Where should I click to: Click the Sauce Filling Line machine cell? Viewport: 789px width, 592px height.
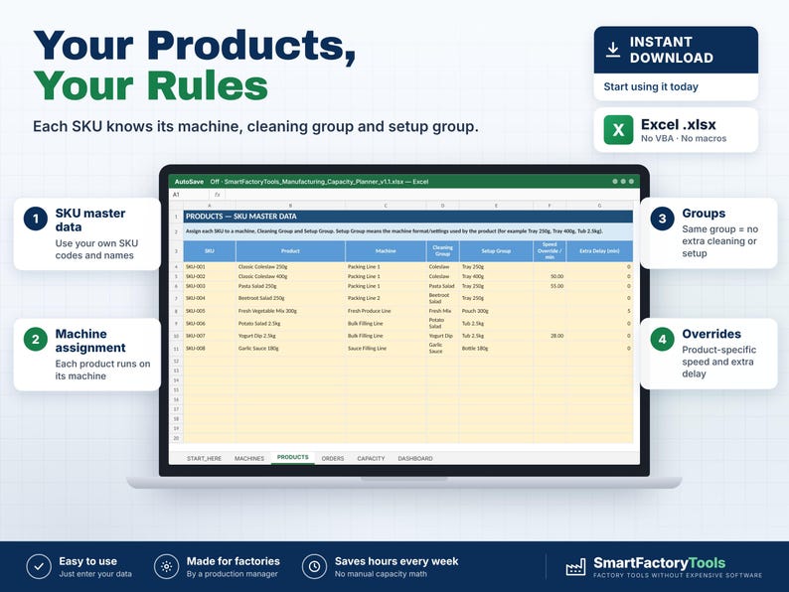coord(386,348)
